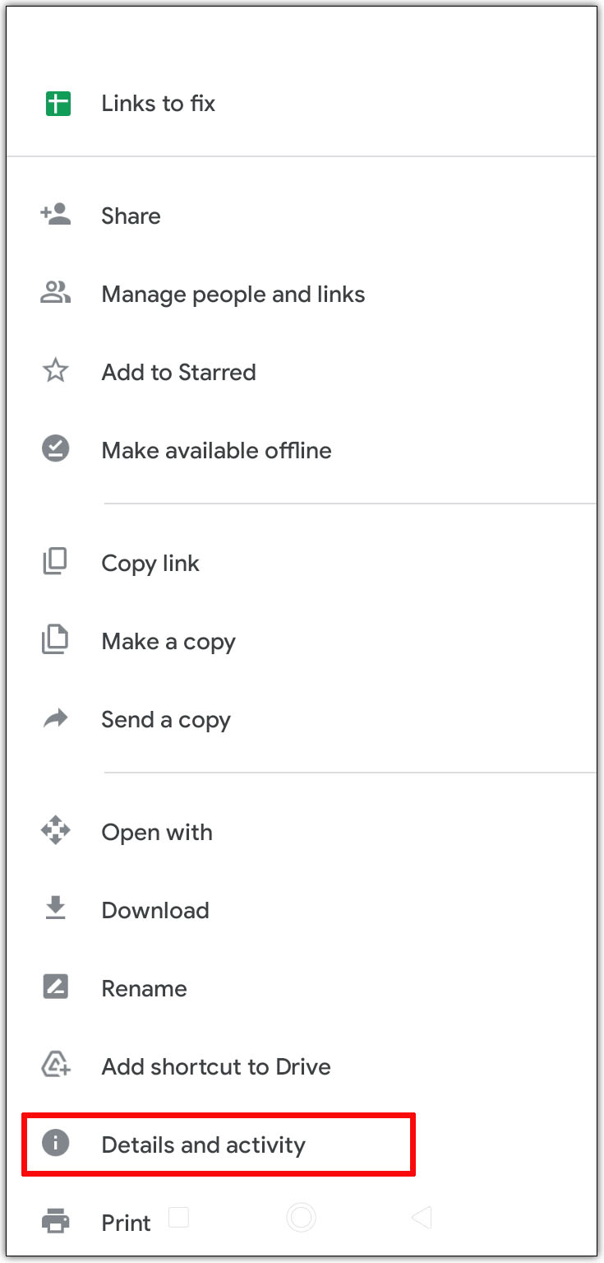The width and height of the screenshot is (604, 1263).
Task: Tap the offline checkmark circle icon
Action: (56, 449)
